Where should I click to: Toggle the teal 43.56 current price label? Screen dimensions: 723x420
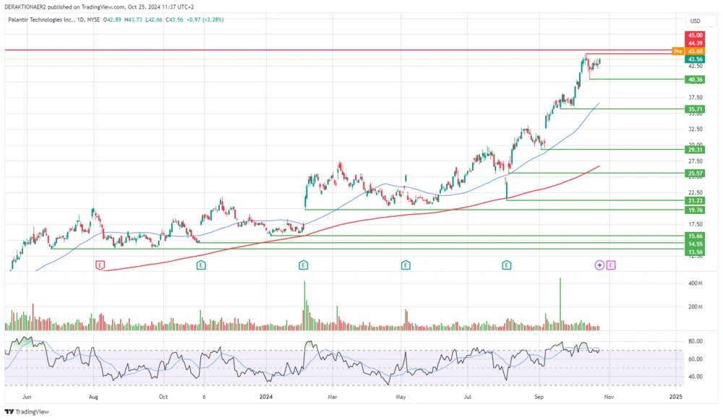pos(694,59)
